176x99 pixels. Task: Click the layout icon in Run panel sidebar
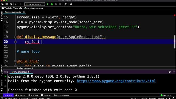pyautogui.click(x=5, y=86)
